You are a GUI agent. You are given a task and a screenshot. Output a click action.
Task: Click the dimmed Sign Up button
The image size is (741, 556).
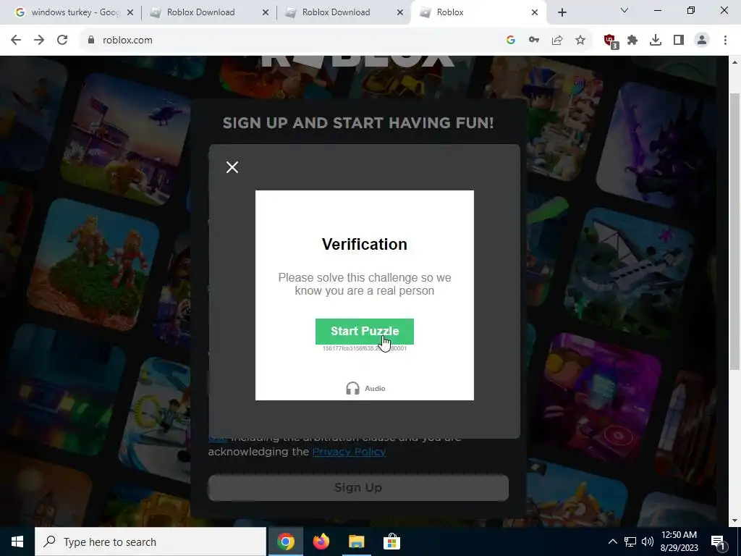pyautogui.click(x=358, y=487)
